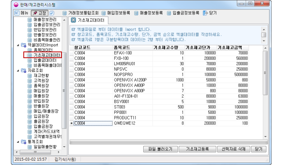Image resolution: width=283 pixels, height=165 pixels.
Task: Click the 닫기 button at bottom right
Action: point(258,149)
